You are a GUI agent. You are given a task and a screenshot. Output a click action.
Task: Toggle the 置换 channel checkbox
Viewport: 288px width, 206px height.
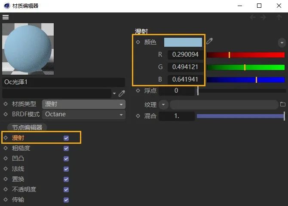pyautogui.click(x=66, y=179)
